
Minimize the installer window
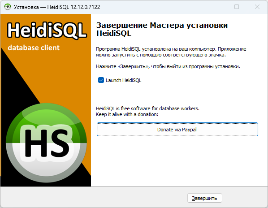pos(216,7)
